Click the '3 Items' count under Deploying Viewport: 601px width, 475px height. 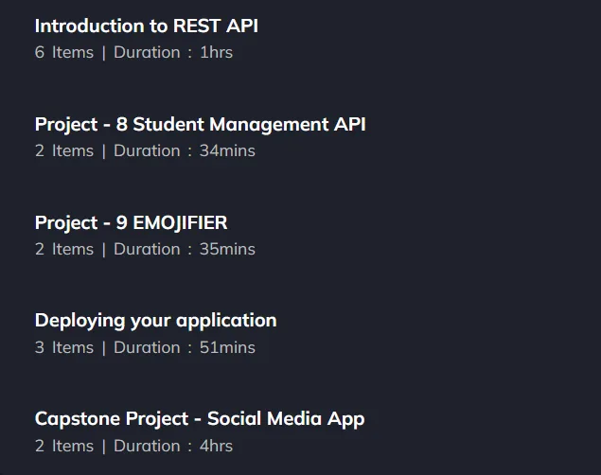tap(64, 348)
